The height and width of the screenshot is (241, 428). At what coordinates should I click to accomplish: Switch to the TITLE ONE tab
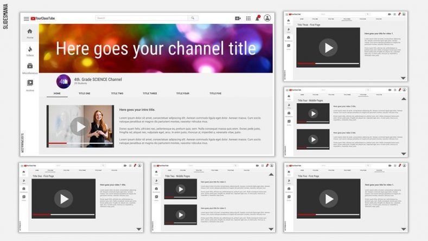pos(85,93)
